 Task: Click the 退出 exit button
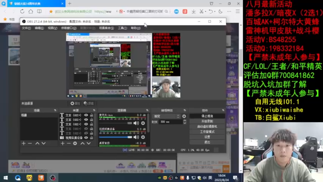tap(207, 142)
